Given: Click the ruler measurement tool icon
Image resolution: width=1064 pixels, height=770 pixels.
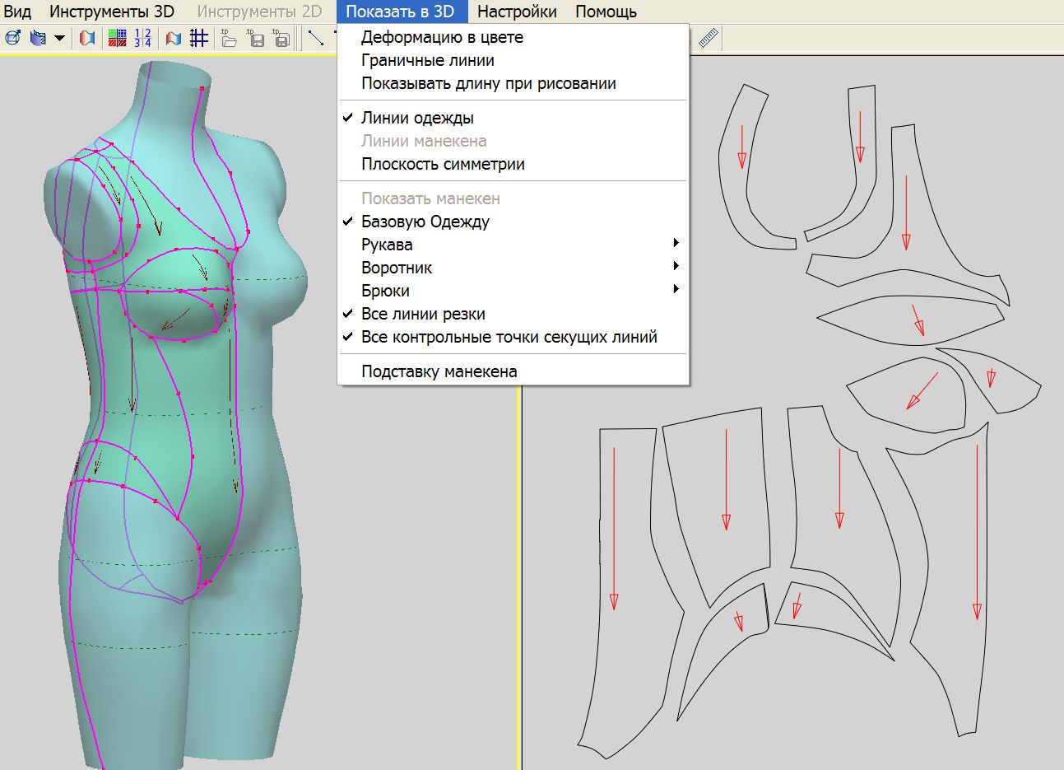Looking at the screenshot, I should [x=708, y=38].
